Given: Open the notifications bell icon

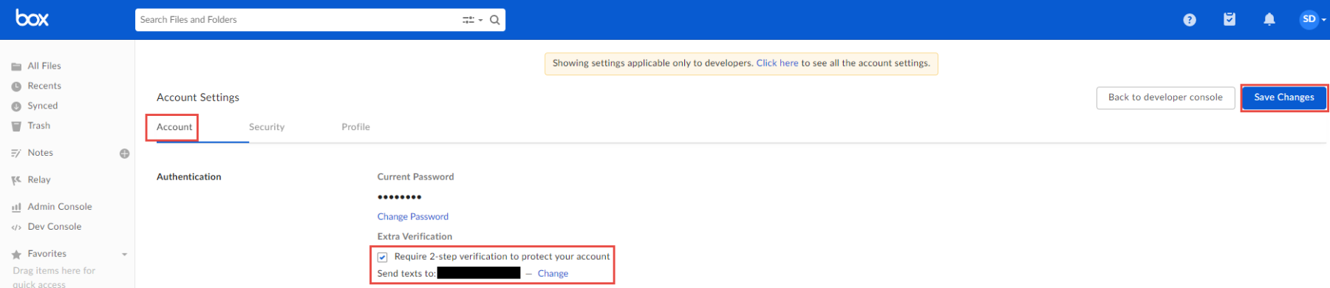Looking at the screenshot, I should click(1269, 19).
